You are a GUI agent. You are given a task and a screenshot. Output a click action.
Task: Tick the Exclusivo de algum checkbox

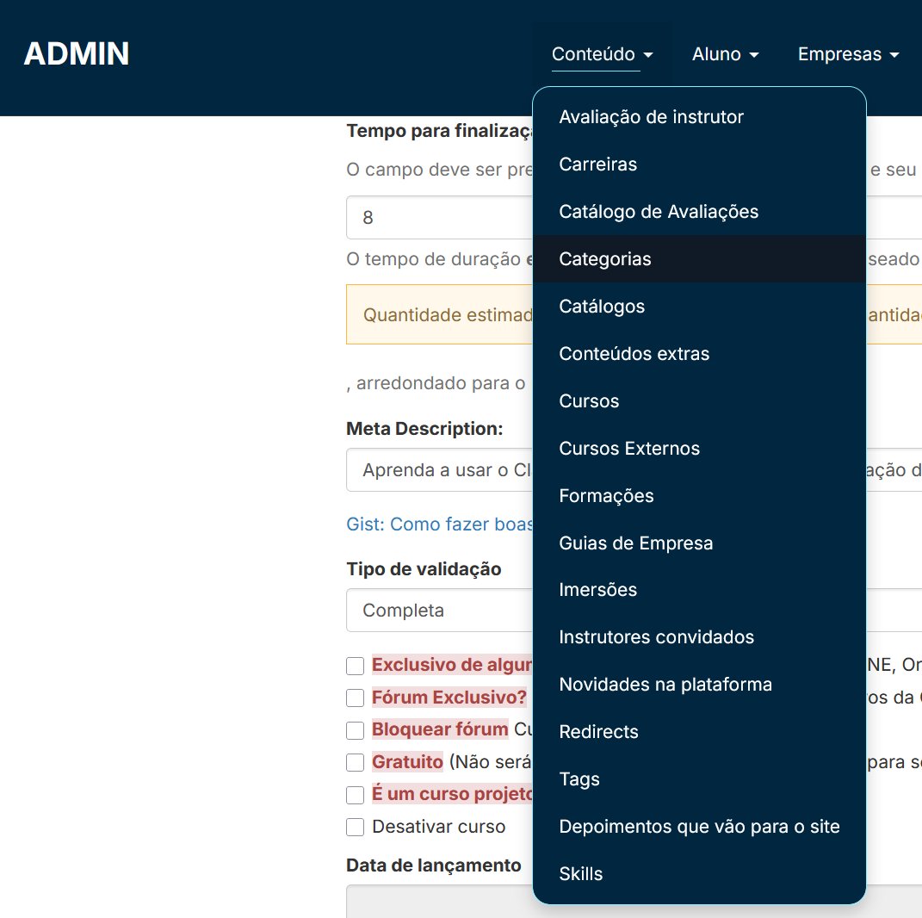pyautogui.click(x=356, y=666)
